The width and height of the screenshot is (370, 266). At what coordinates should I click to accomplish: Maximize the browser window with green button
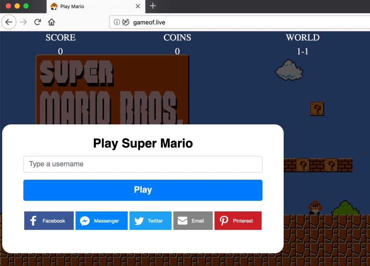[x=26, y=6]
